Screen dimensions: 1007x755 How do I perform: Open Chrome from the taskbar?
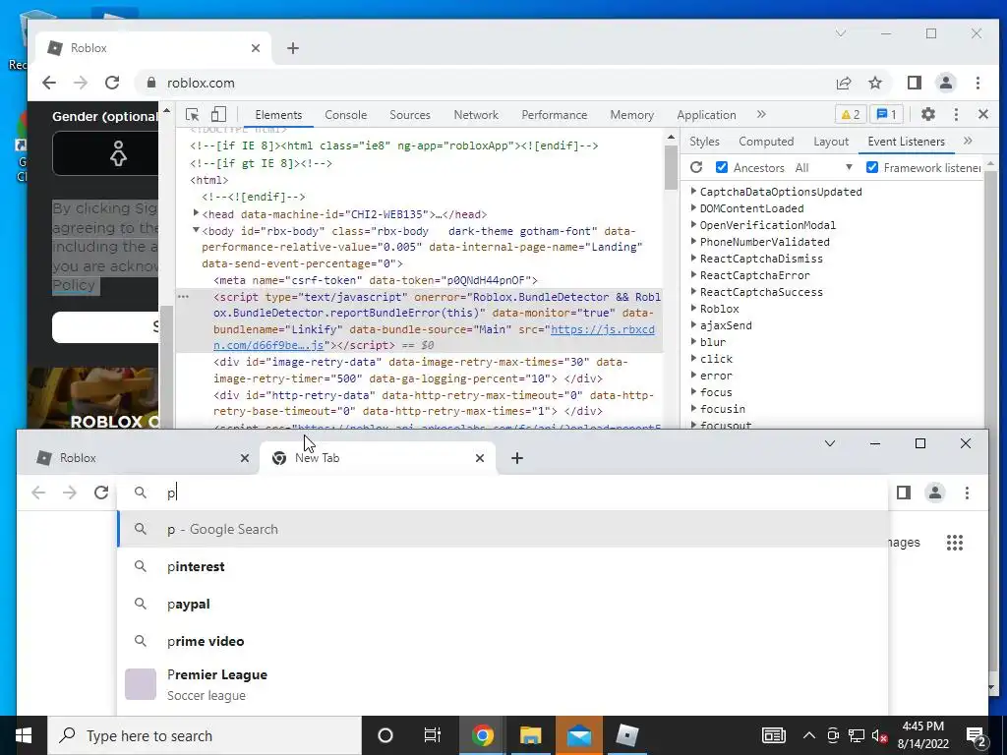click(x=482, y=735)
